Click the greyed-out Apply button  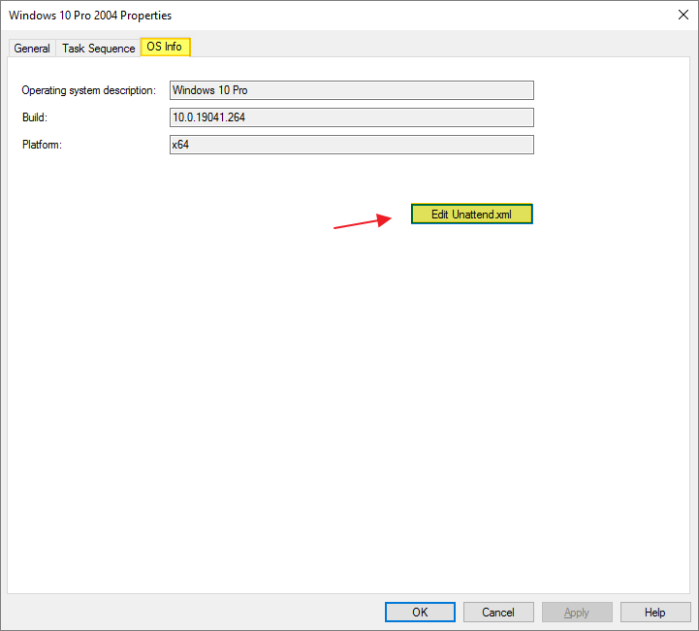[577, 613]
